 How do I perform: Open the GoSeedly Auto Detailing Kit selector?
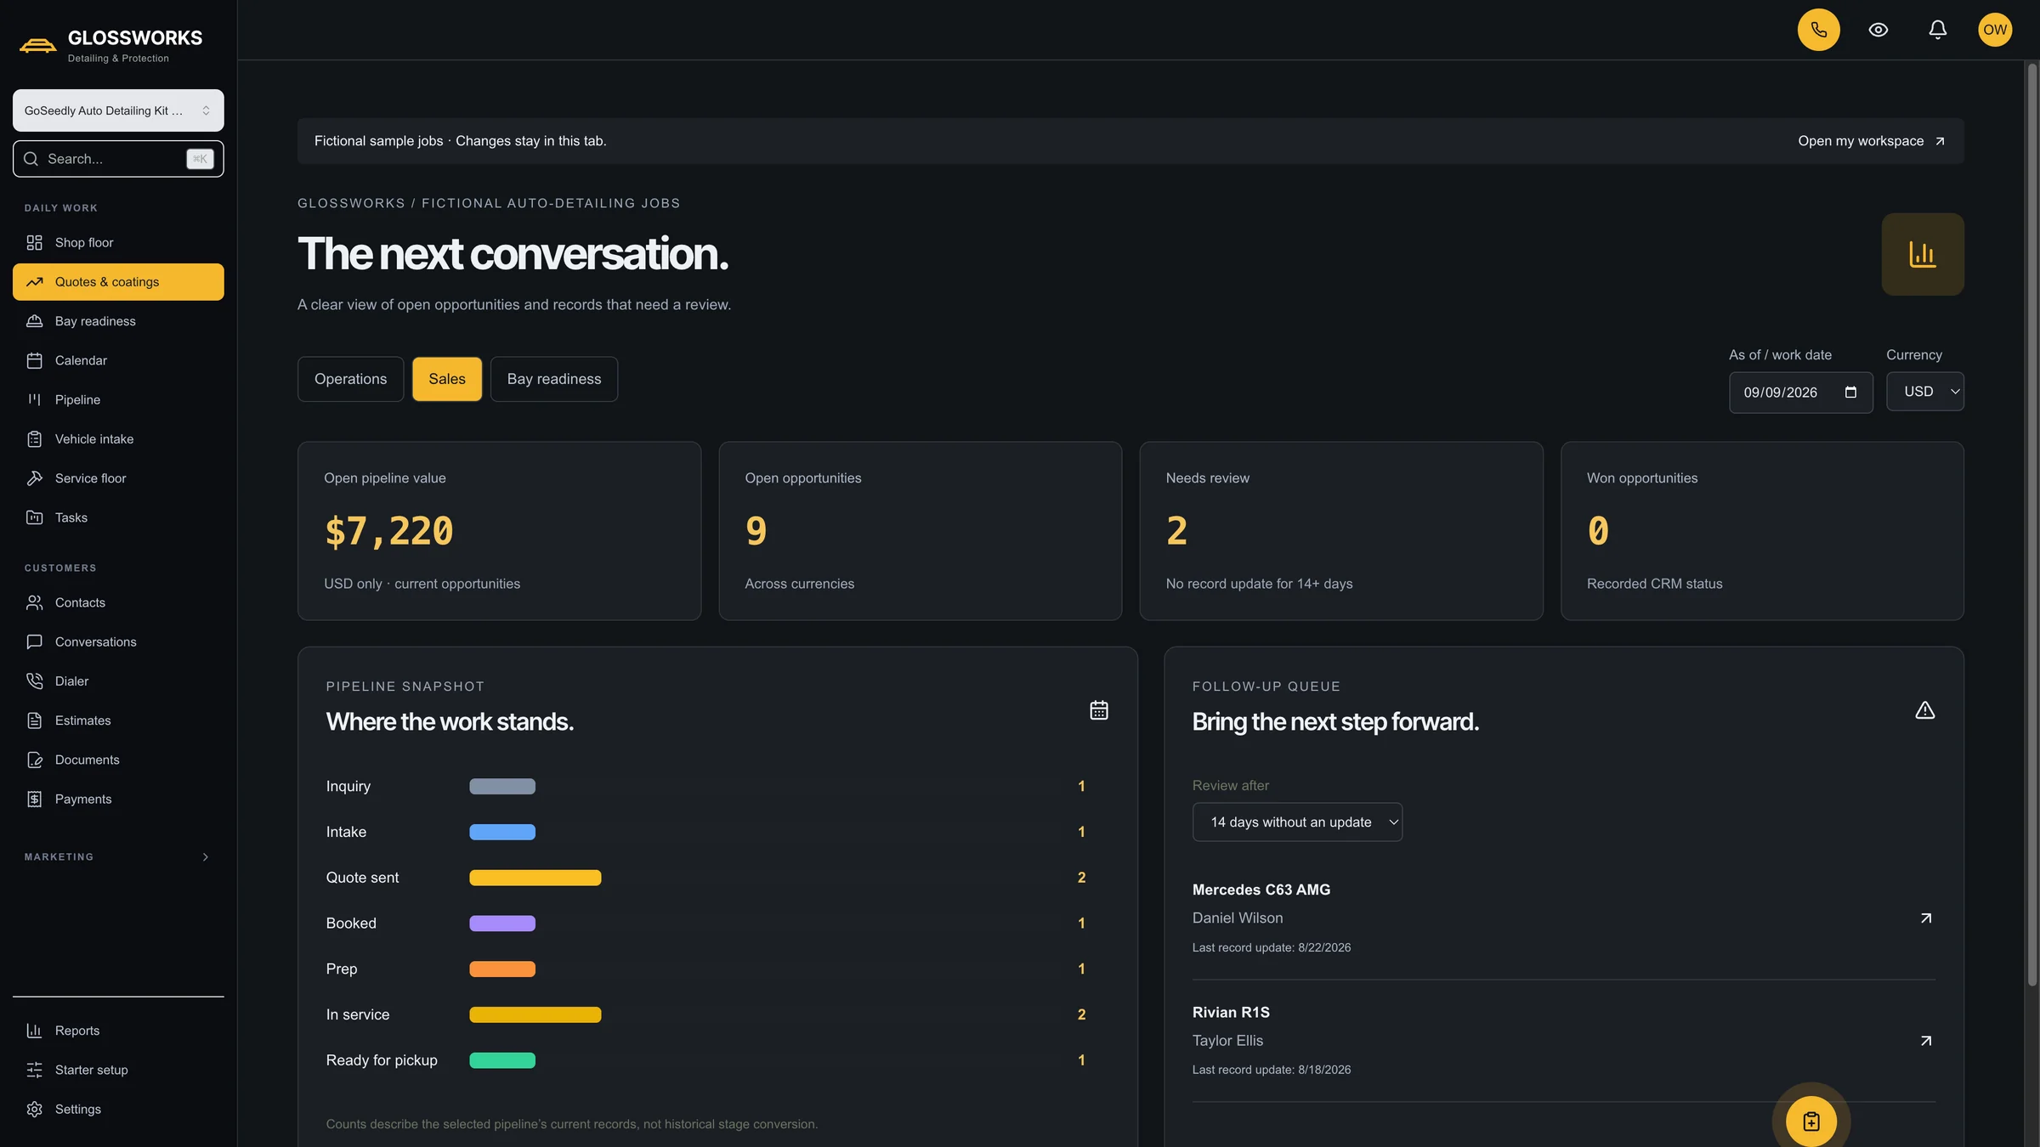pos(118,110)
